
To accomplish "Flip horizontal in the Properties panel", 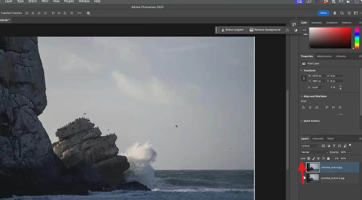I will click(333, 87).
